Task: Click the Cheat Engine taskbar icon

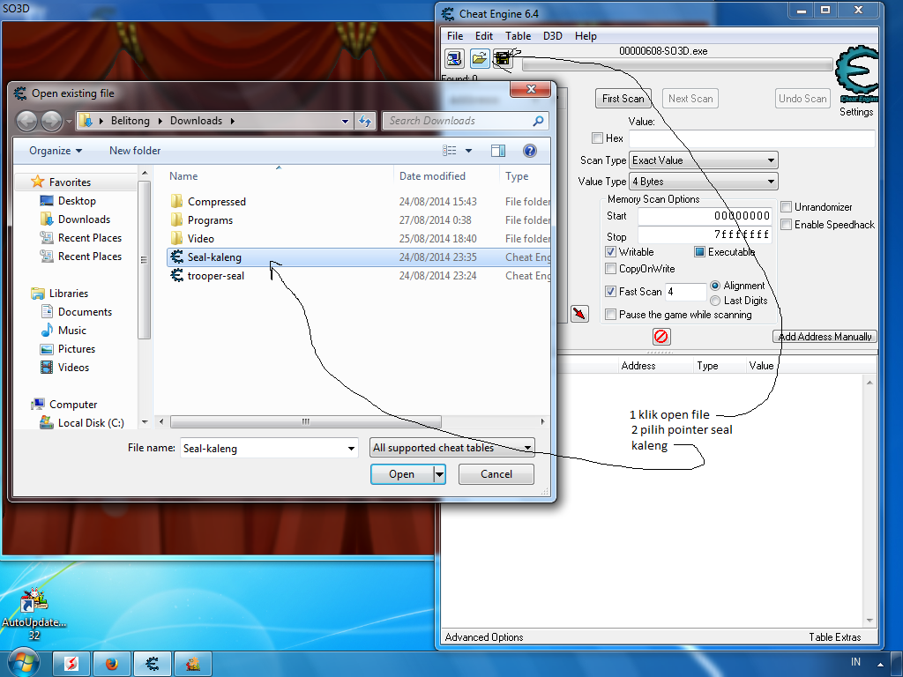Action: tap(152, 665)
